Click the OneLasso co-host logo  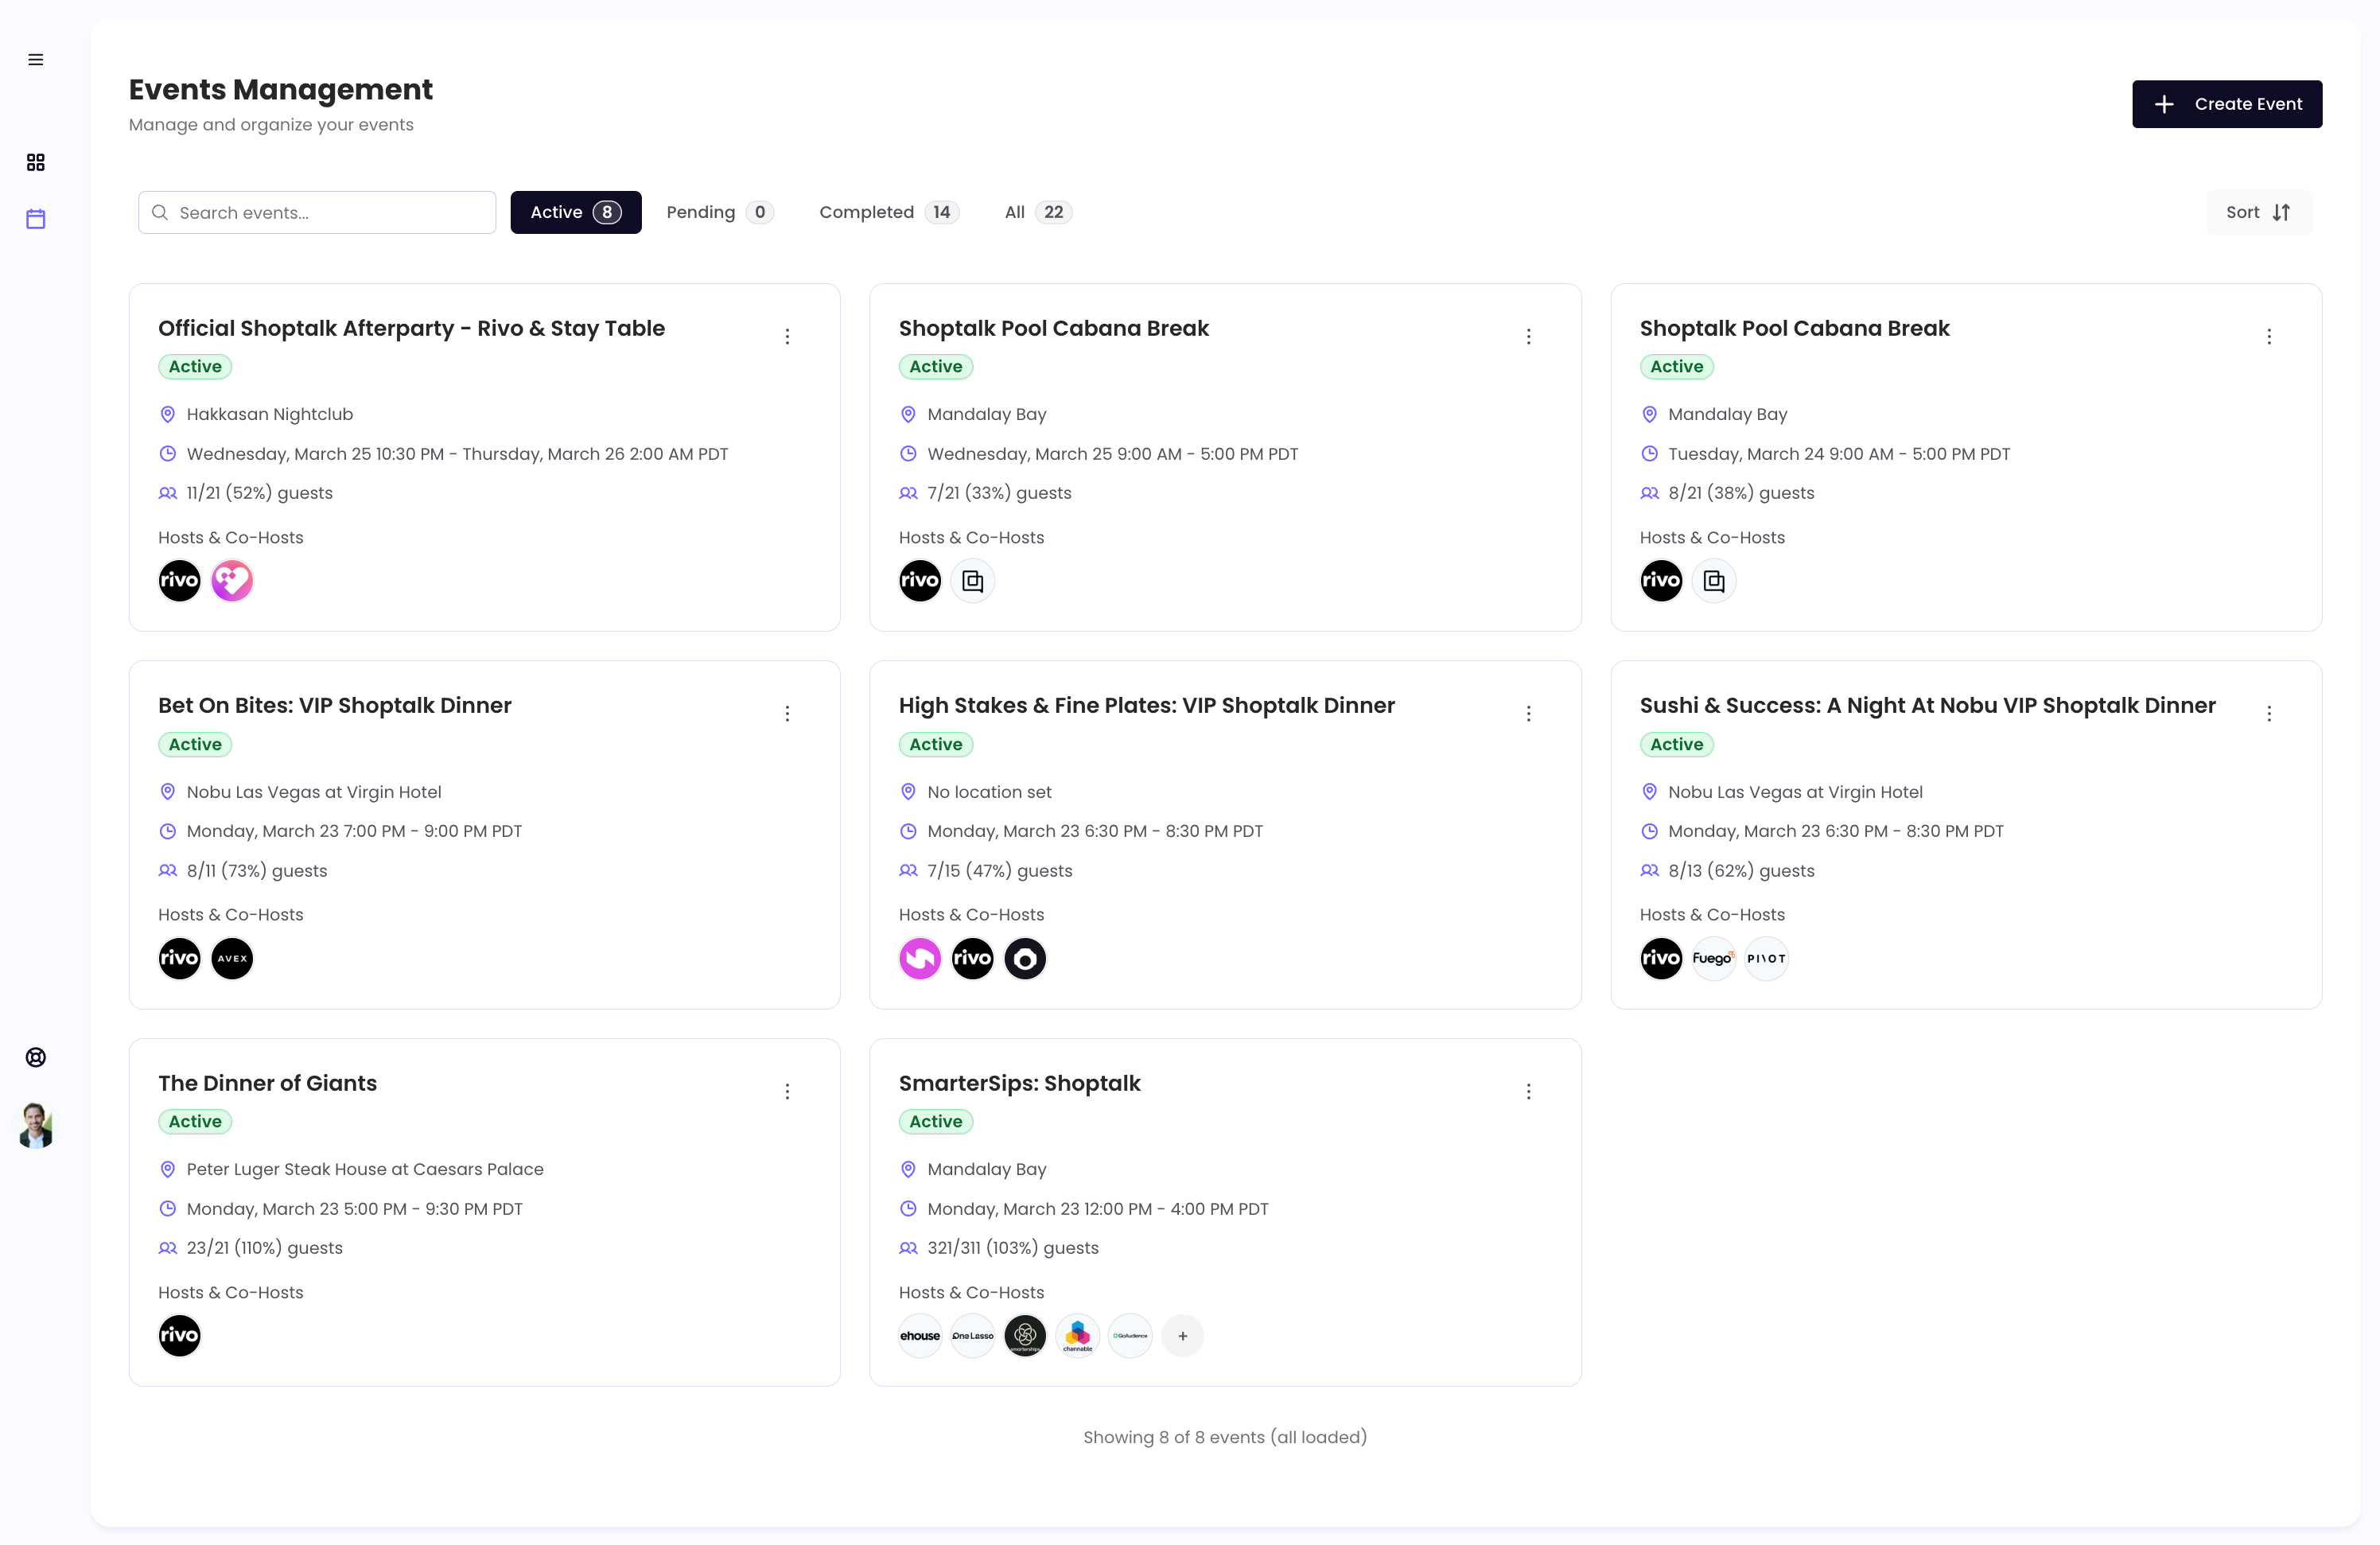(973, 1336)
